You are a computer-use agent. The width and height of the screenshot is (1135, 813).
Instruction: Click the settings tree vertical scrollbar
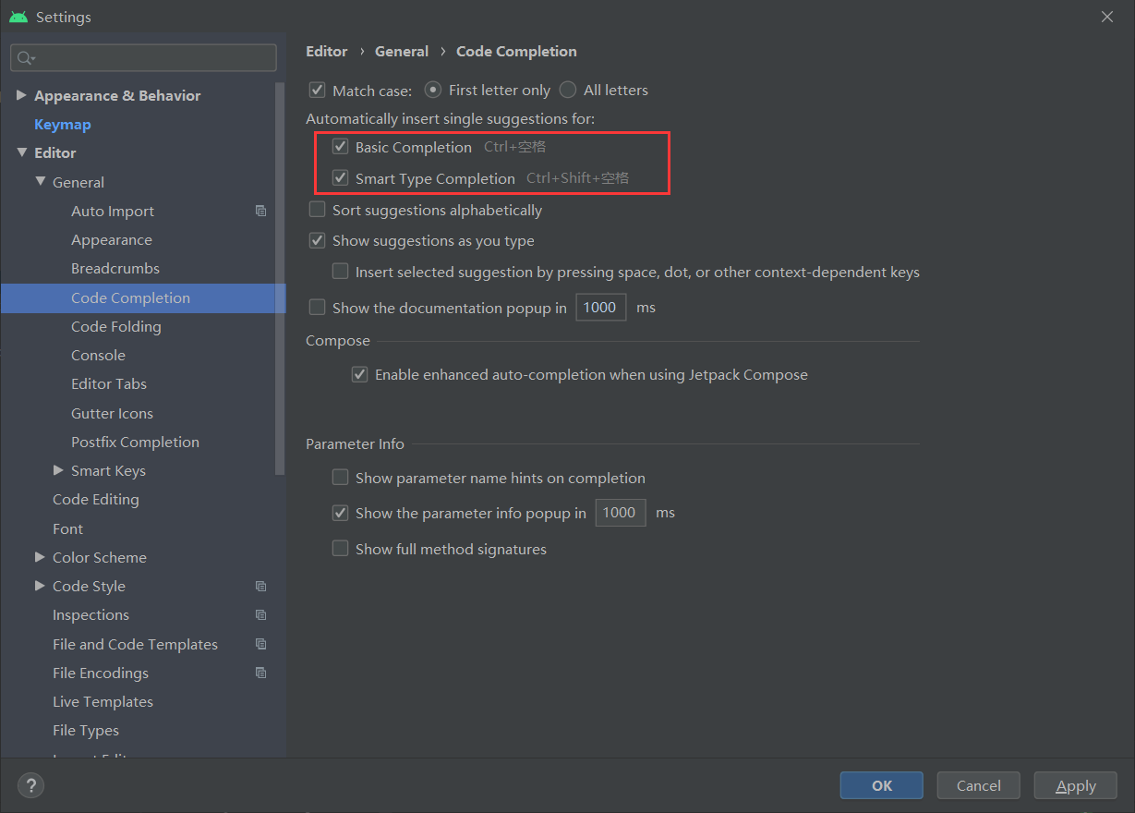pos(281,277)
